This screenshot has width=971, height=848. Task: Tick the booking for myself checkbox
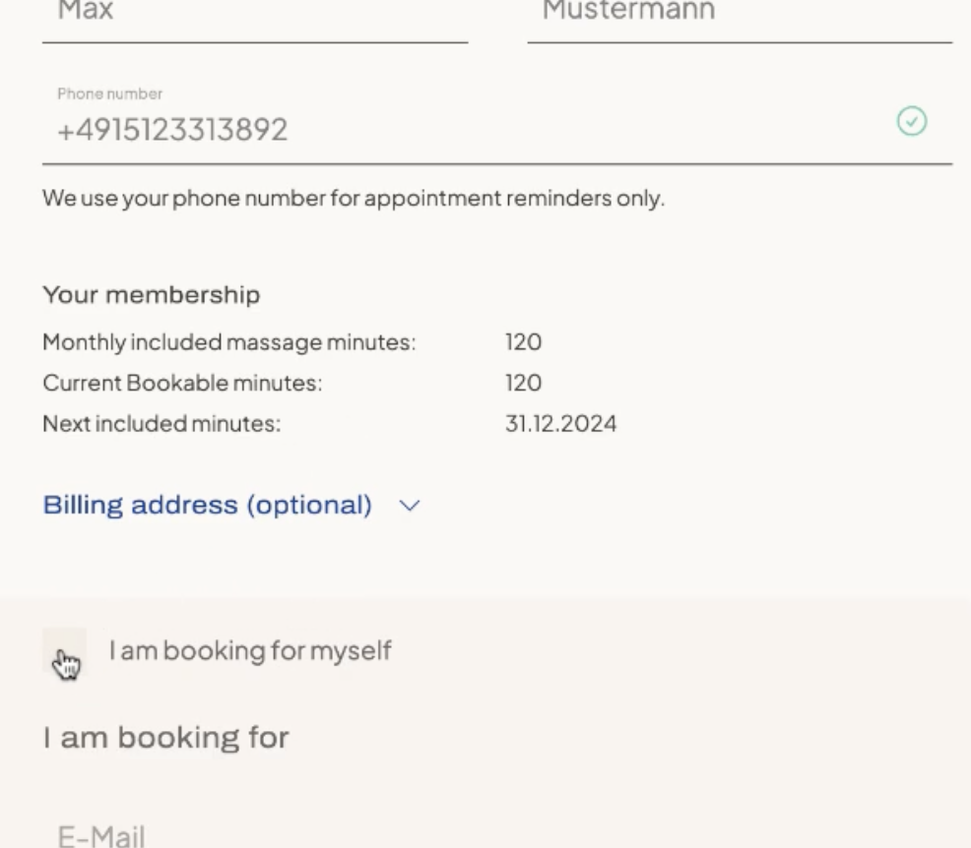coord(64,651)
